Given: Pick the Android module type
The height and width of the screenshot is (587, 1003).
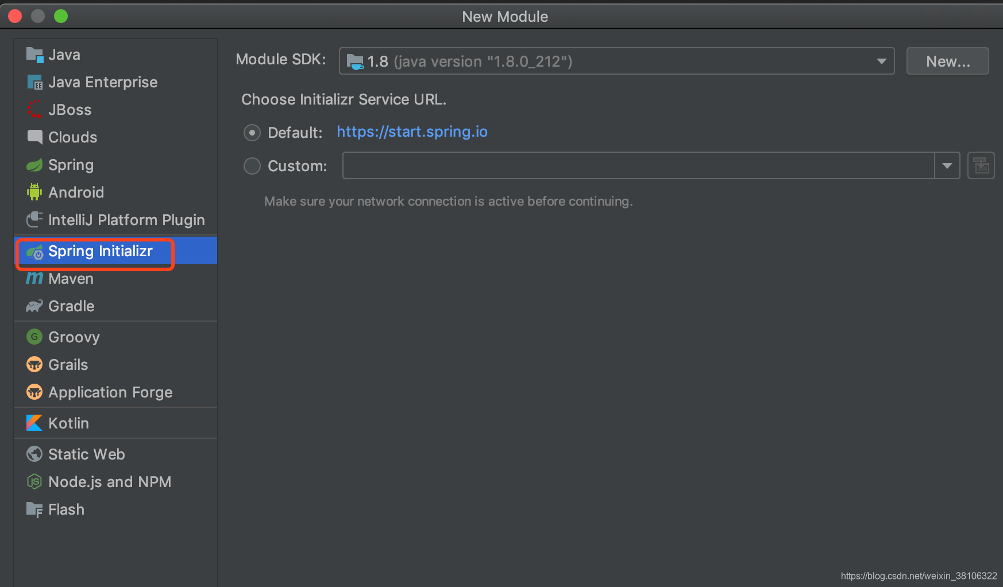Looking at the screenshot, I should (115, 192).
